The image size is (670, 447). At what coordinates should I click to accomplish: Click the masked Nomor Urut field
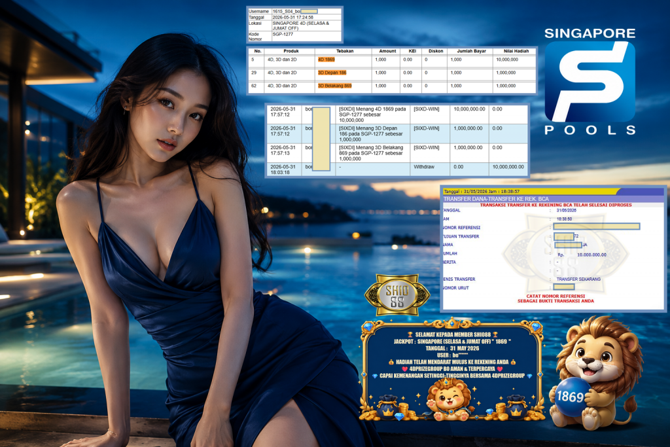click(x=563, y=287)
